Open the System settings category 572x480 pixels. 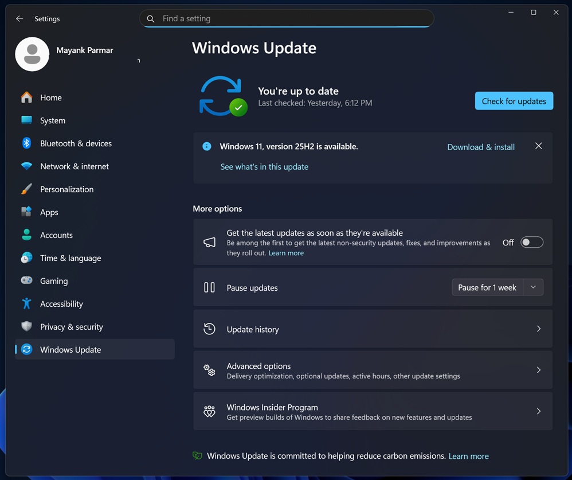pos(53,120)
